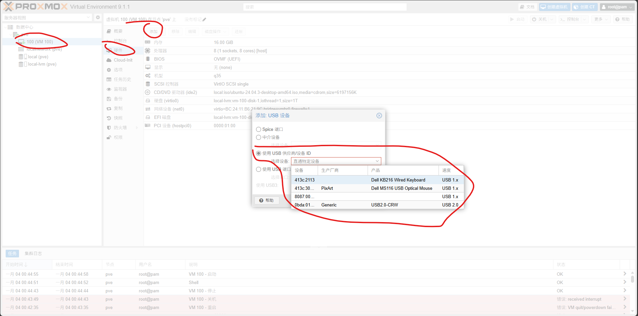The image size is (638, 316).
Task: Click the 创建 CT cube icon
Action: coord(576,7)
